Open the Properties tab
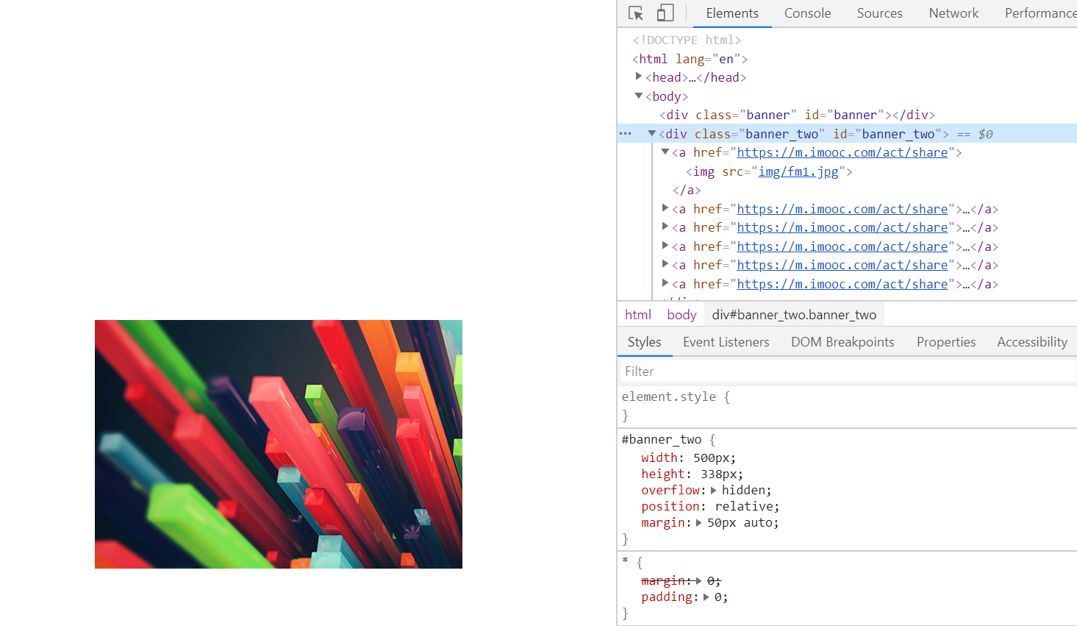The image size is (1077, 626). coord(946,342)
